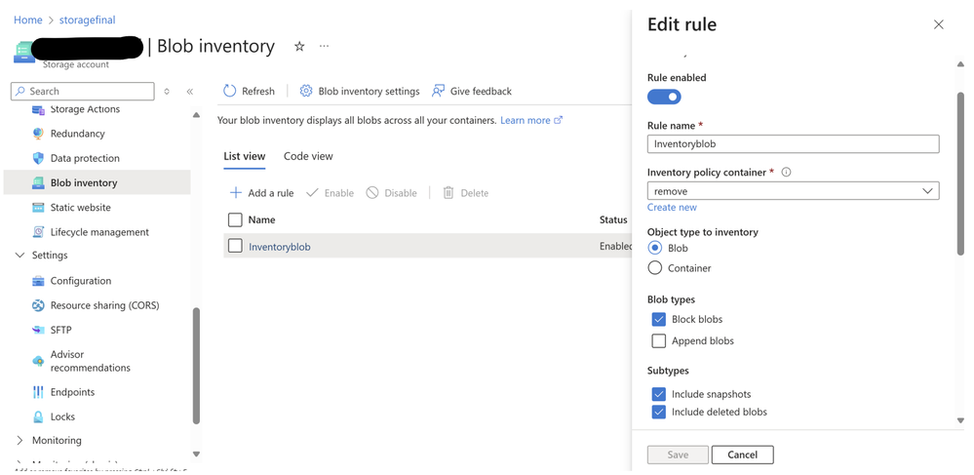Image resolution: width=974 pixels, height=475 pixels.
Task: Collapse the Settings section in sidebar
Action: pyautogui.click(x=19, y=256)
